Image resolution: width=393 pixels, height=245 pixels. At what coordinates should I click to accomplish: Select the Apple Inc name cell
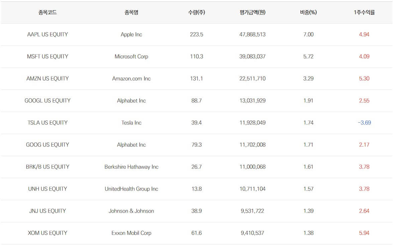131,34
